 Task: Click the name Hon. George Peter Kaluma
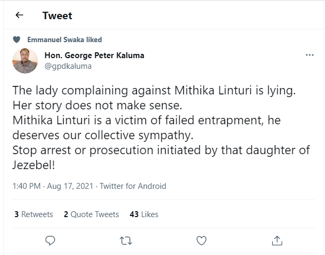click(x=94, y=55)
